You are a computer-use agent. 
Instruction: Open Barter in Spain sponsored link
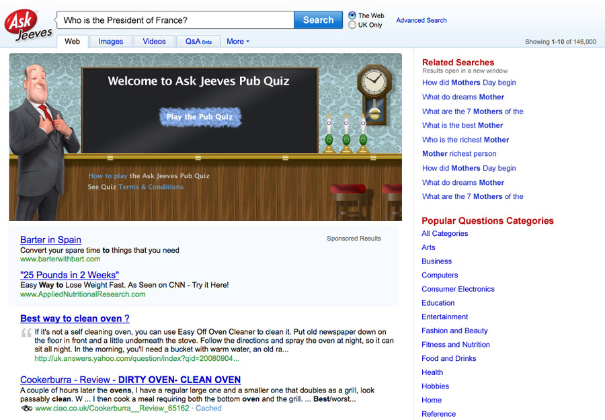point(50,239)
